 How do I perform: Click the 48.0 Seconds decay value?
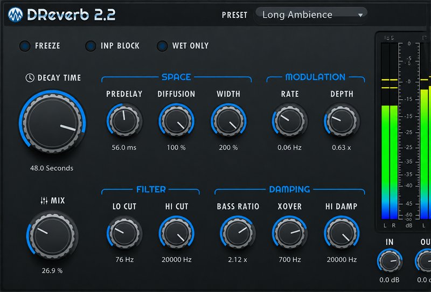52,168
